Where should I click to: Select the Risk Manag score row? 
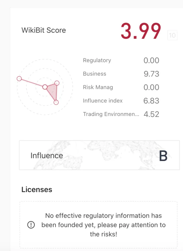pyautogui.click(x=121, y=87)
